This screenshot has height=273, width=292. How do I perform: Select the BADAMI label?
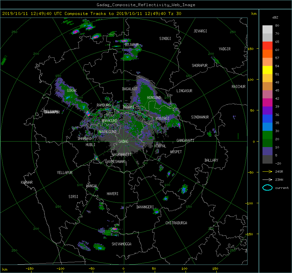[x=128, y=107]
